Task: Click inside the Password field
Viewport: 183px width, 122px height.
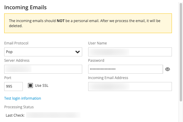Action: 125,69
